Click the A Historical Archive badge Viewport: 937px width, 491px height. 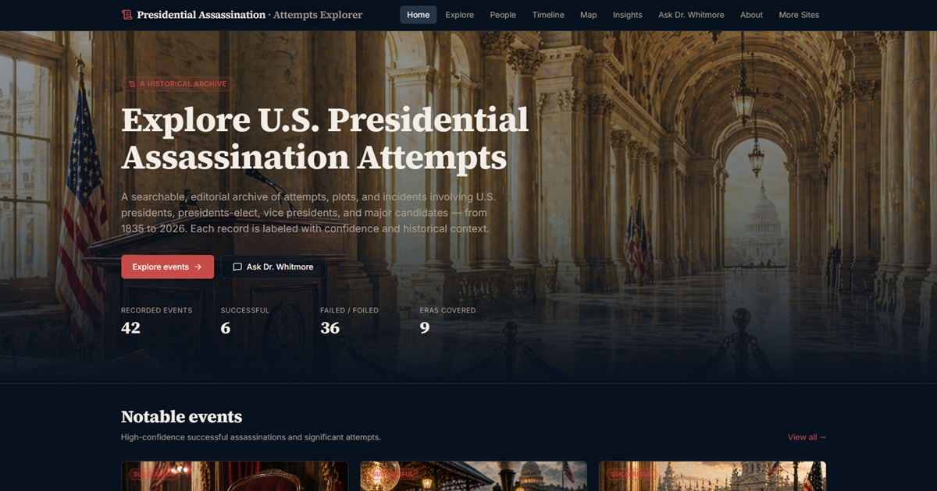[x=178, y=83]
